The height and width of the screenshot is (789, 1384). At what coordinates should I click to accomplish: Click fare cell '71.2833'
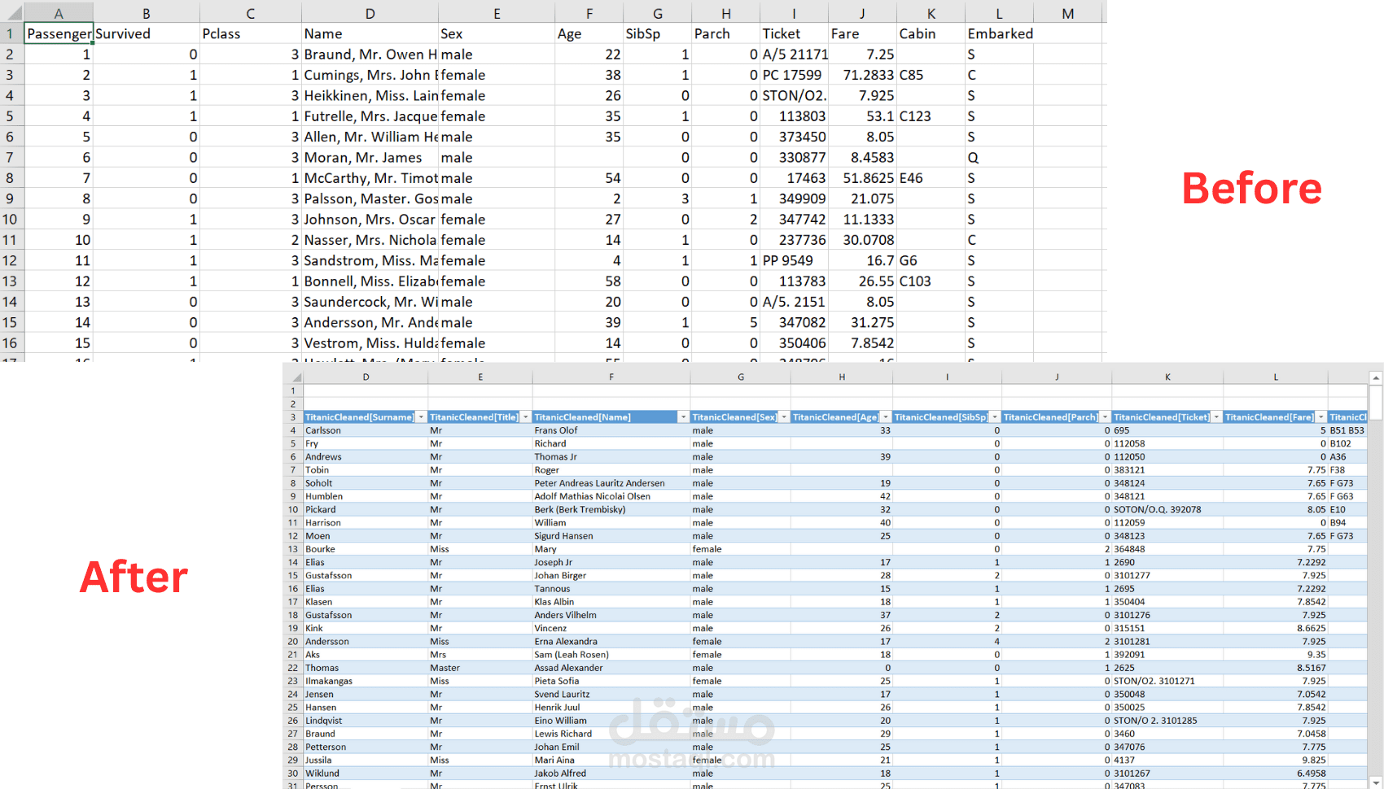coord(863,75)
